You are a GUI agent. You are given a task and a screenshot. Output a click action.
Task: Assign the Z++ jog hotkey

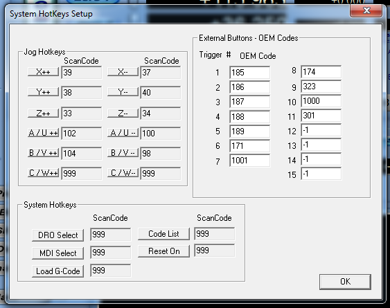pos(43,113)
